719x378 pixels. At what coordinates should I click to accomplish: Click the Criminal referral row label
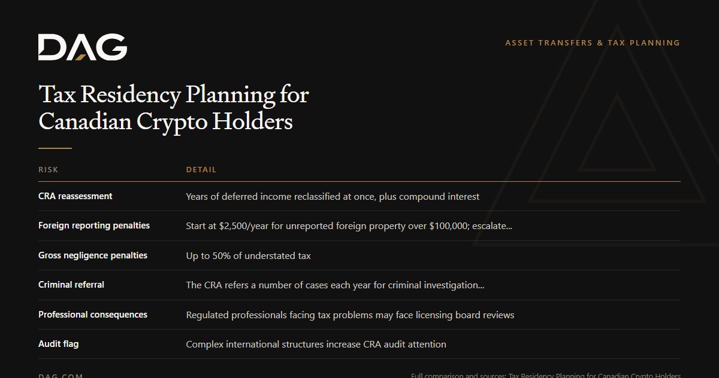click(71, 285)
